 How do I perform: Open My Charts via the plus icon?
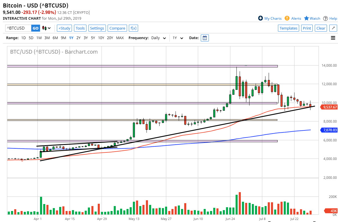pos(260,18)
